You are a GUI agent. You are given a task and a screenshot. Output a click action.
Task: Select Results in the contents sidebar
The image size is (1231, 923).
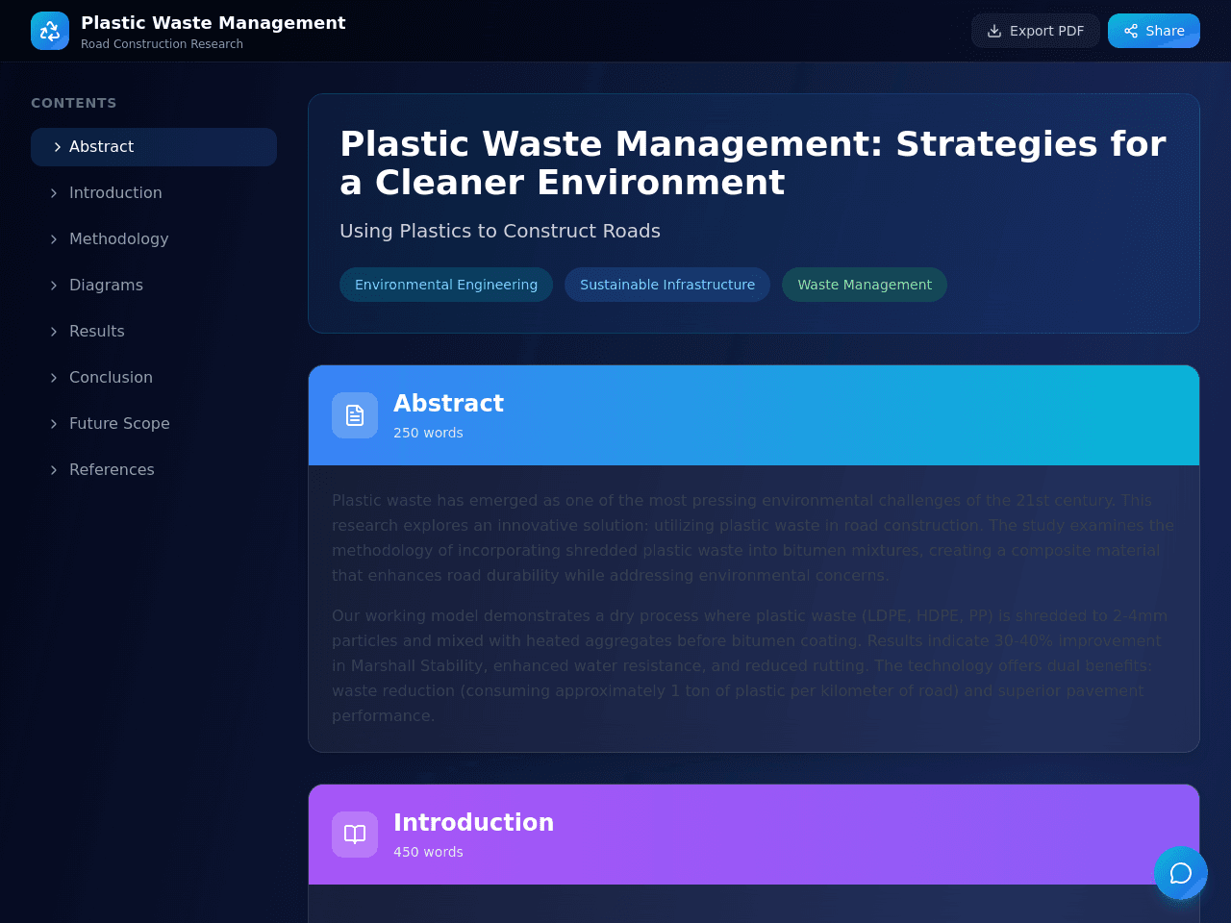pyautogui.click(x=154, y=332)
